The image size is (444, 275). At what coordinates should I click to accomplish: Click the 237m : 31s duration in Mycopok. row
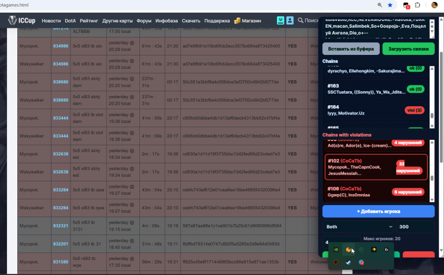[x=152, y=82]
